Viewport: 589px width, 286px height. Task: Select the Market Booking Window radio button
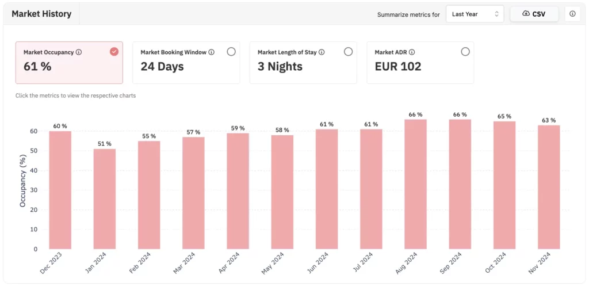(231, 52)
